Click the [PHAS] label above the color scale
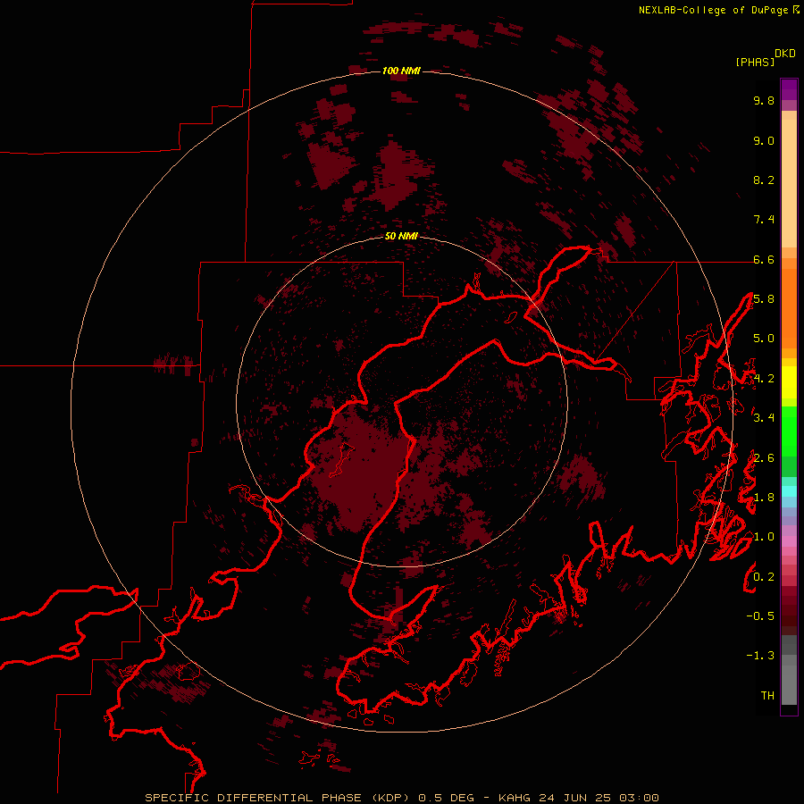 tap(755, 63)
